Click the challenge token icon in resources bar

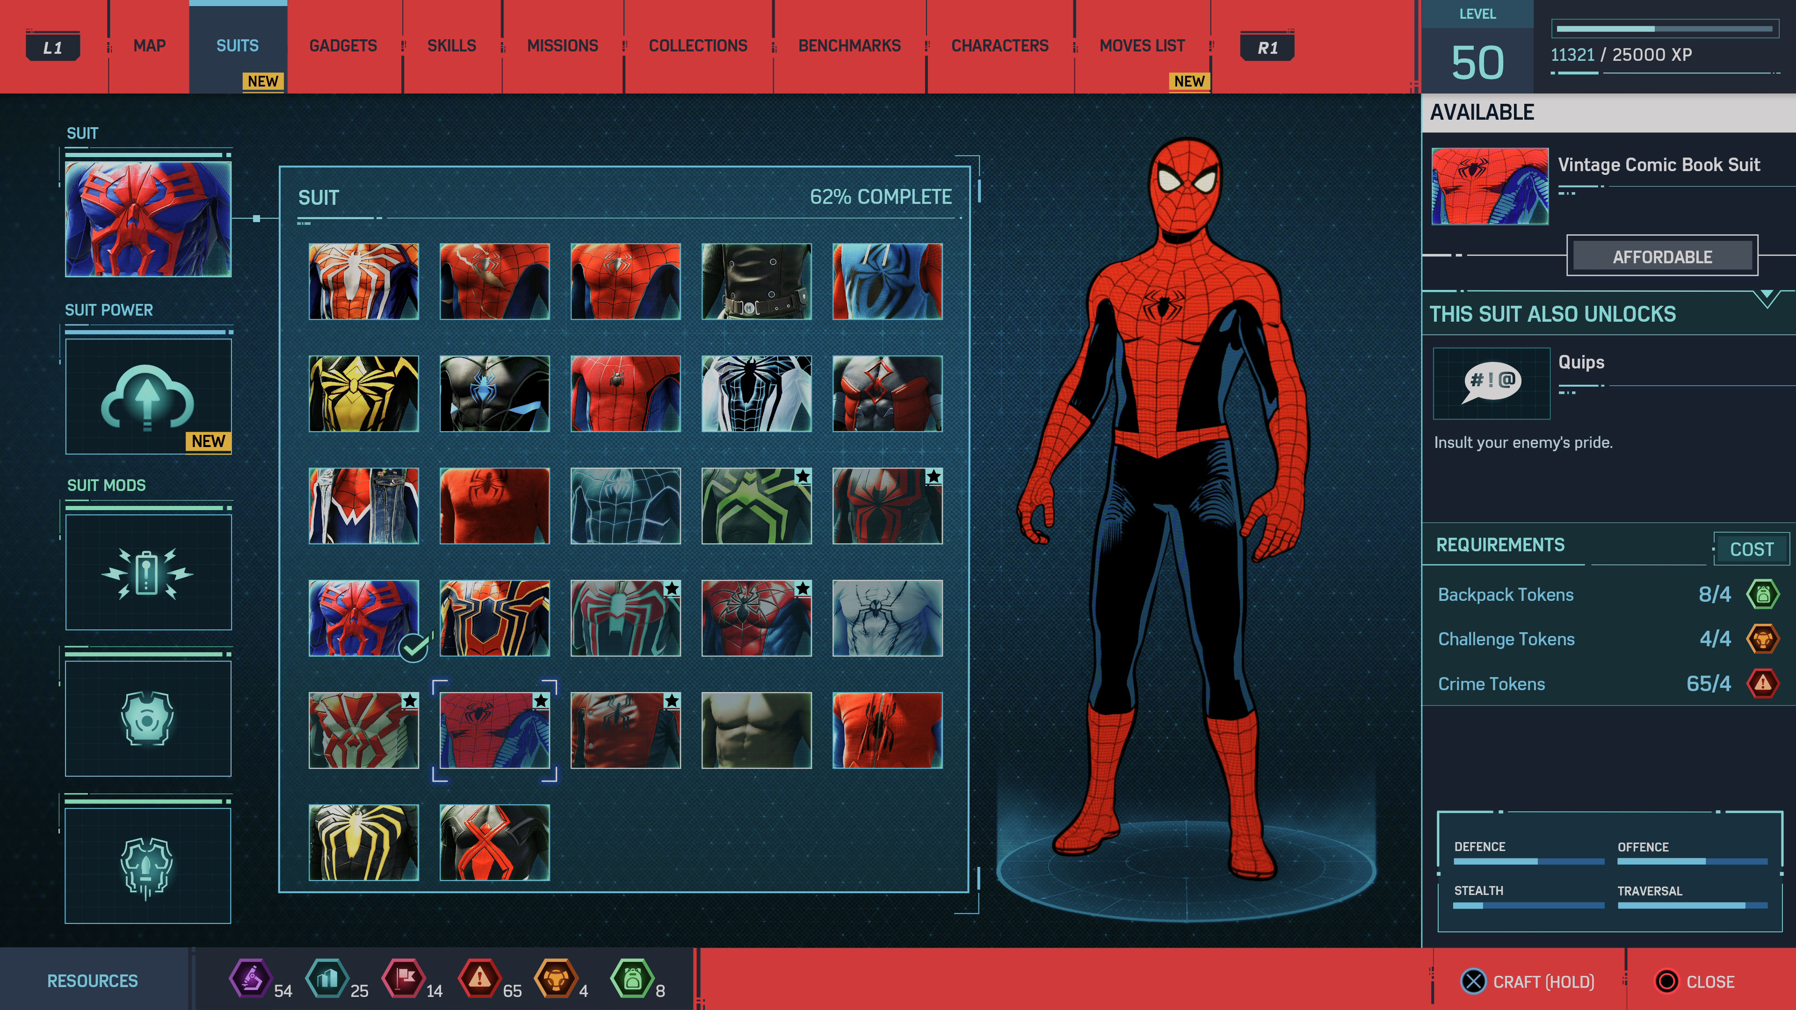556,978
